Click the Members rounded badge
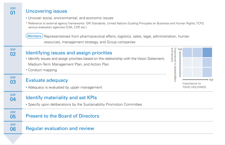 34,36
